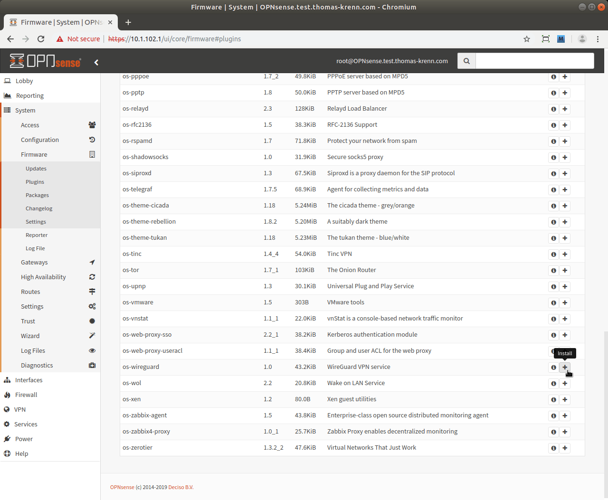Install os-zerotier using plus icon
The height and width of the screenshot is (500, 608).
(x=565, y=448)
